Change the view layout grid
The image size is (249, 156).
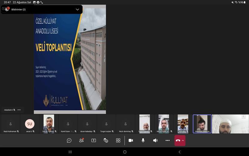coord(118,140)
